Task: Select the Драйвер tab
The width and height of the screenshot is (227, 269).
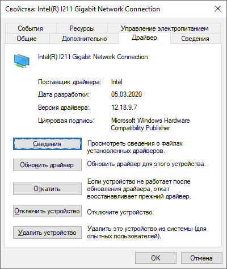Action: (144, 38)
